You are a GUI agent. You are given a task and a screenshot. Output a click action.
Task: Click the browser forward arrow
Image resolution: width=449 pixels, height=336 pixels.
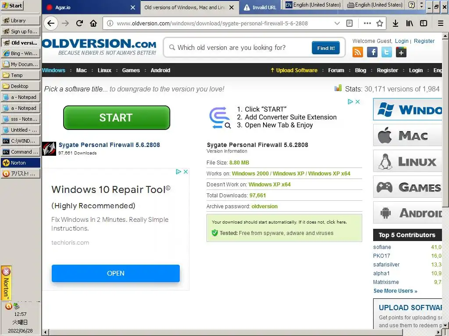[x=66, y=24]
